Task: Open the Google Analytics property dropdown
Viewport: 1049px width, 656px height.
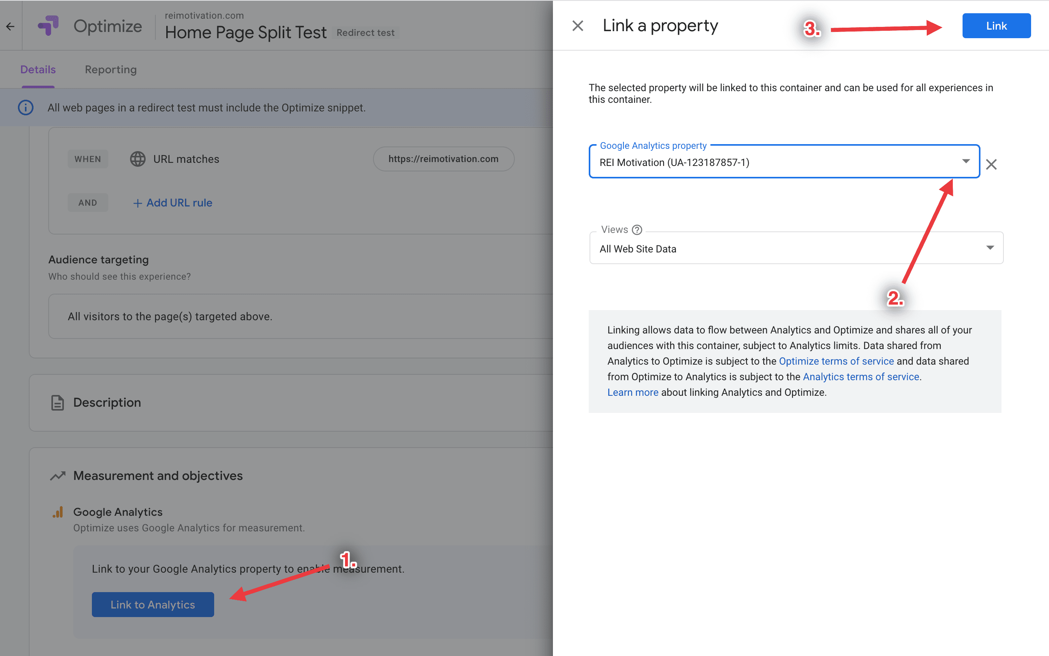Action: pyautogui.click(x=784, y=162)
